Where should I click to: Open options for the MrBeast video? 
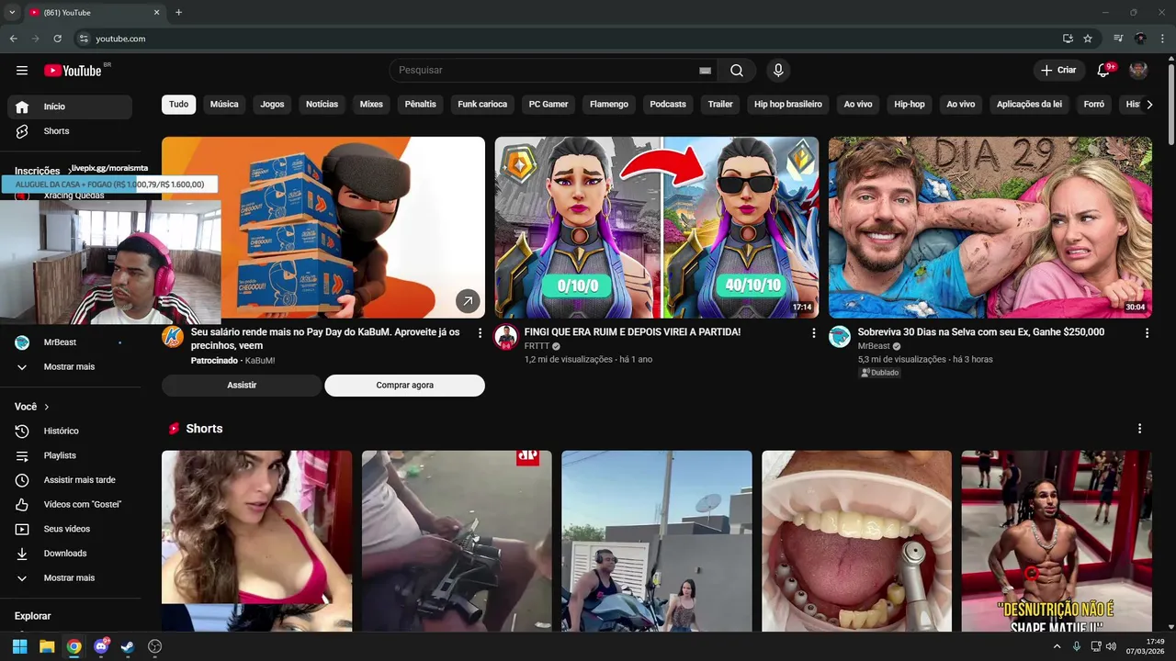1147,333
